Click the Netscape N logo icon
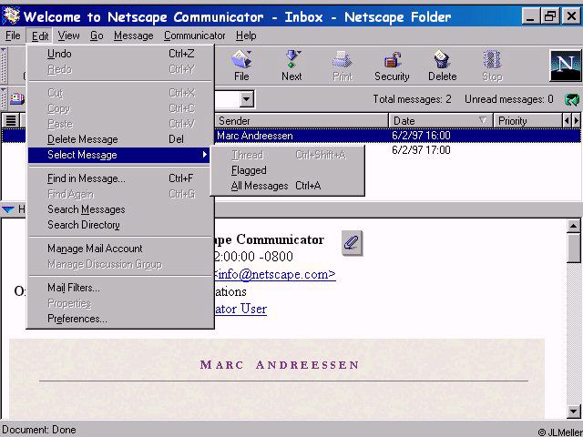This screenshot has width=583, height=437. point(565,66)
